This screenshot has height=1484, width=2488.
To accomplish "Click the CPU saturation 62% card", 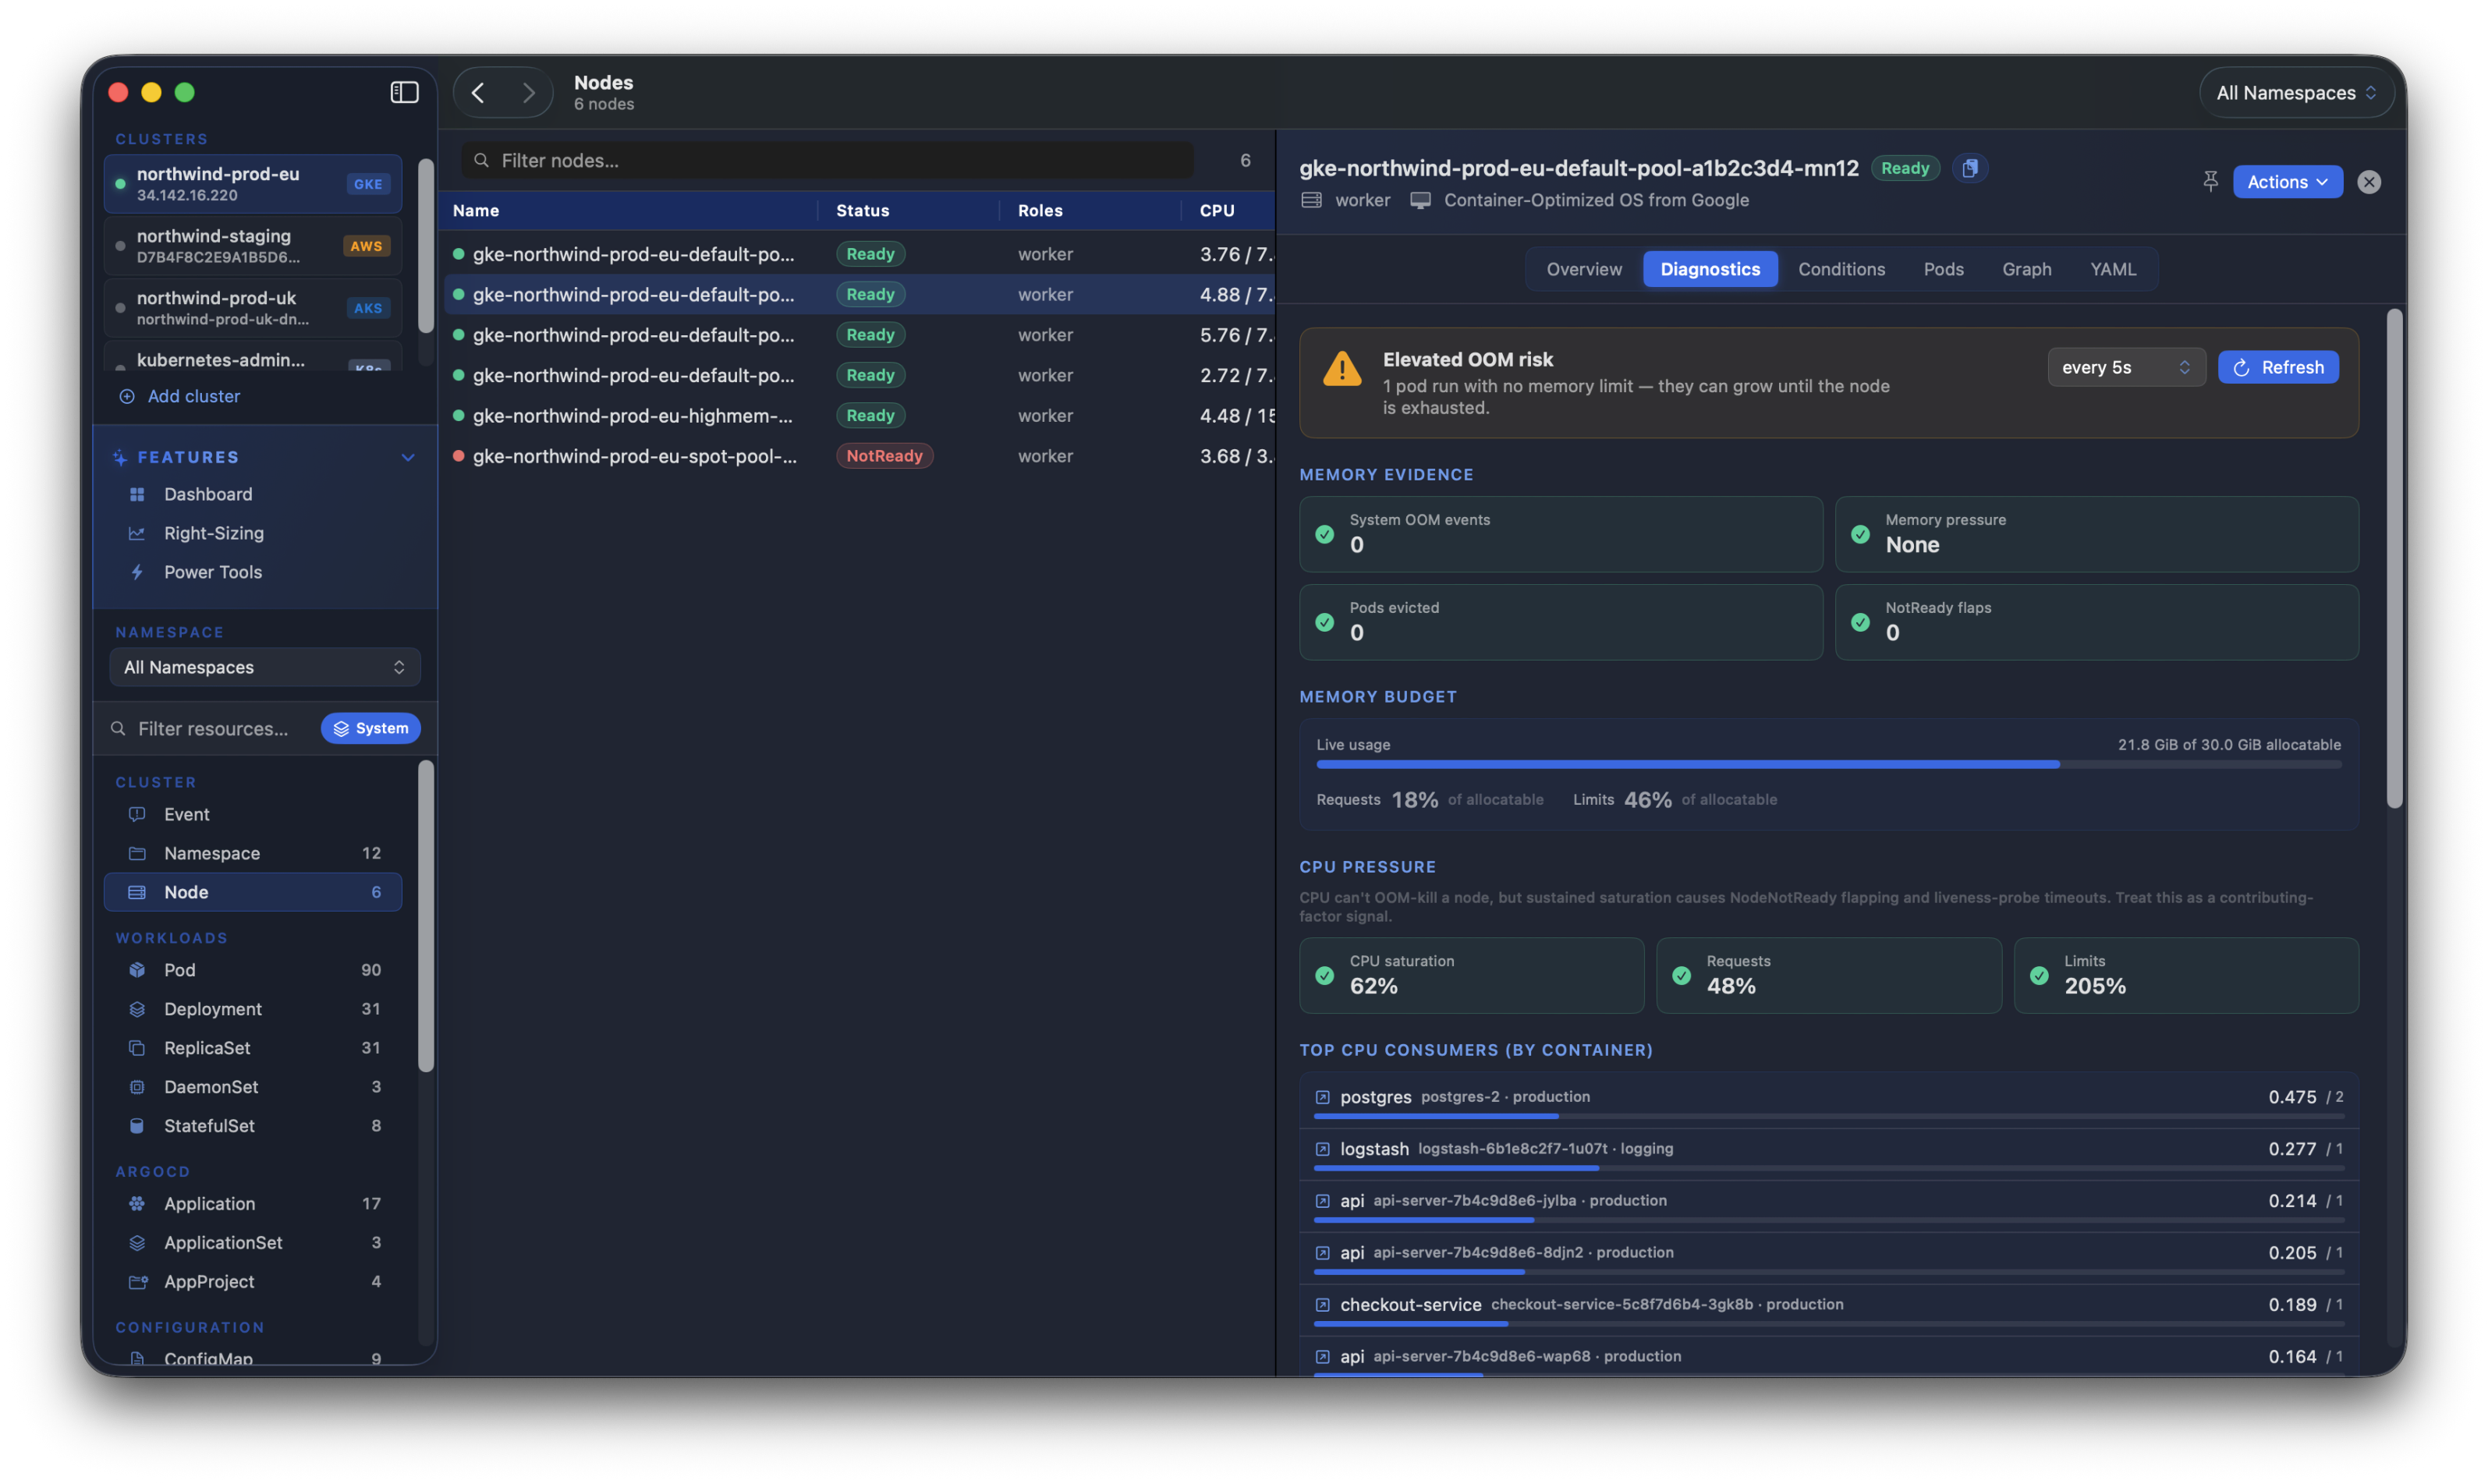I will tap(1471, 975).
